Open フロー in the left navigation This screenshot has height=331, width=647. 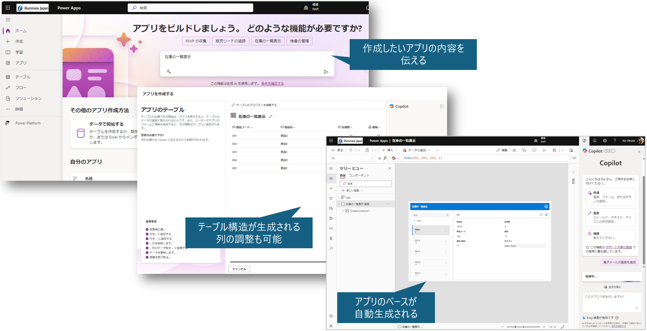(x=21, y=88)
